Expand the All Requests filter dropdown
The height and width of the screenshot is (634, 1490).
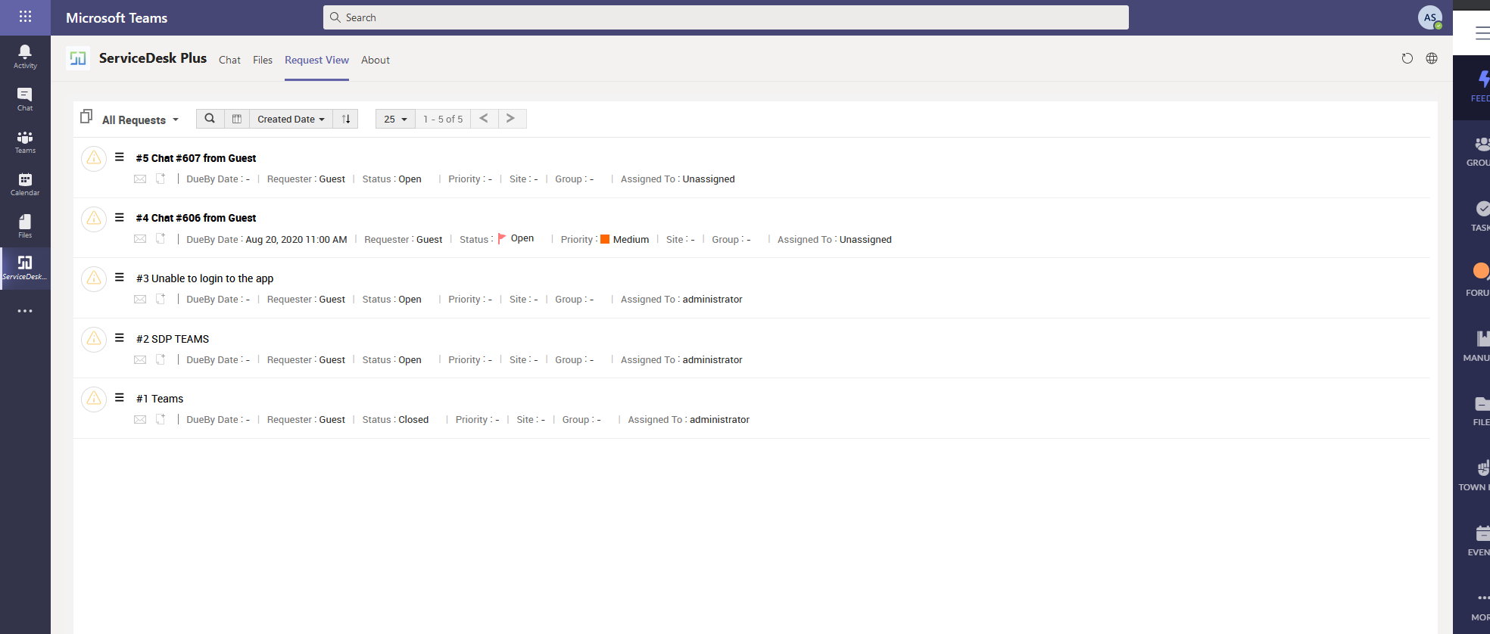click(x=141, y=120)
